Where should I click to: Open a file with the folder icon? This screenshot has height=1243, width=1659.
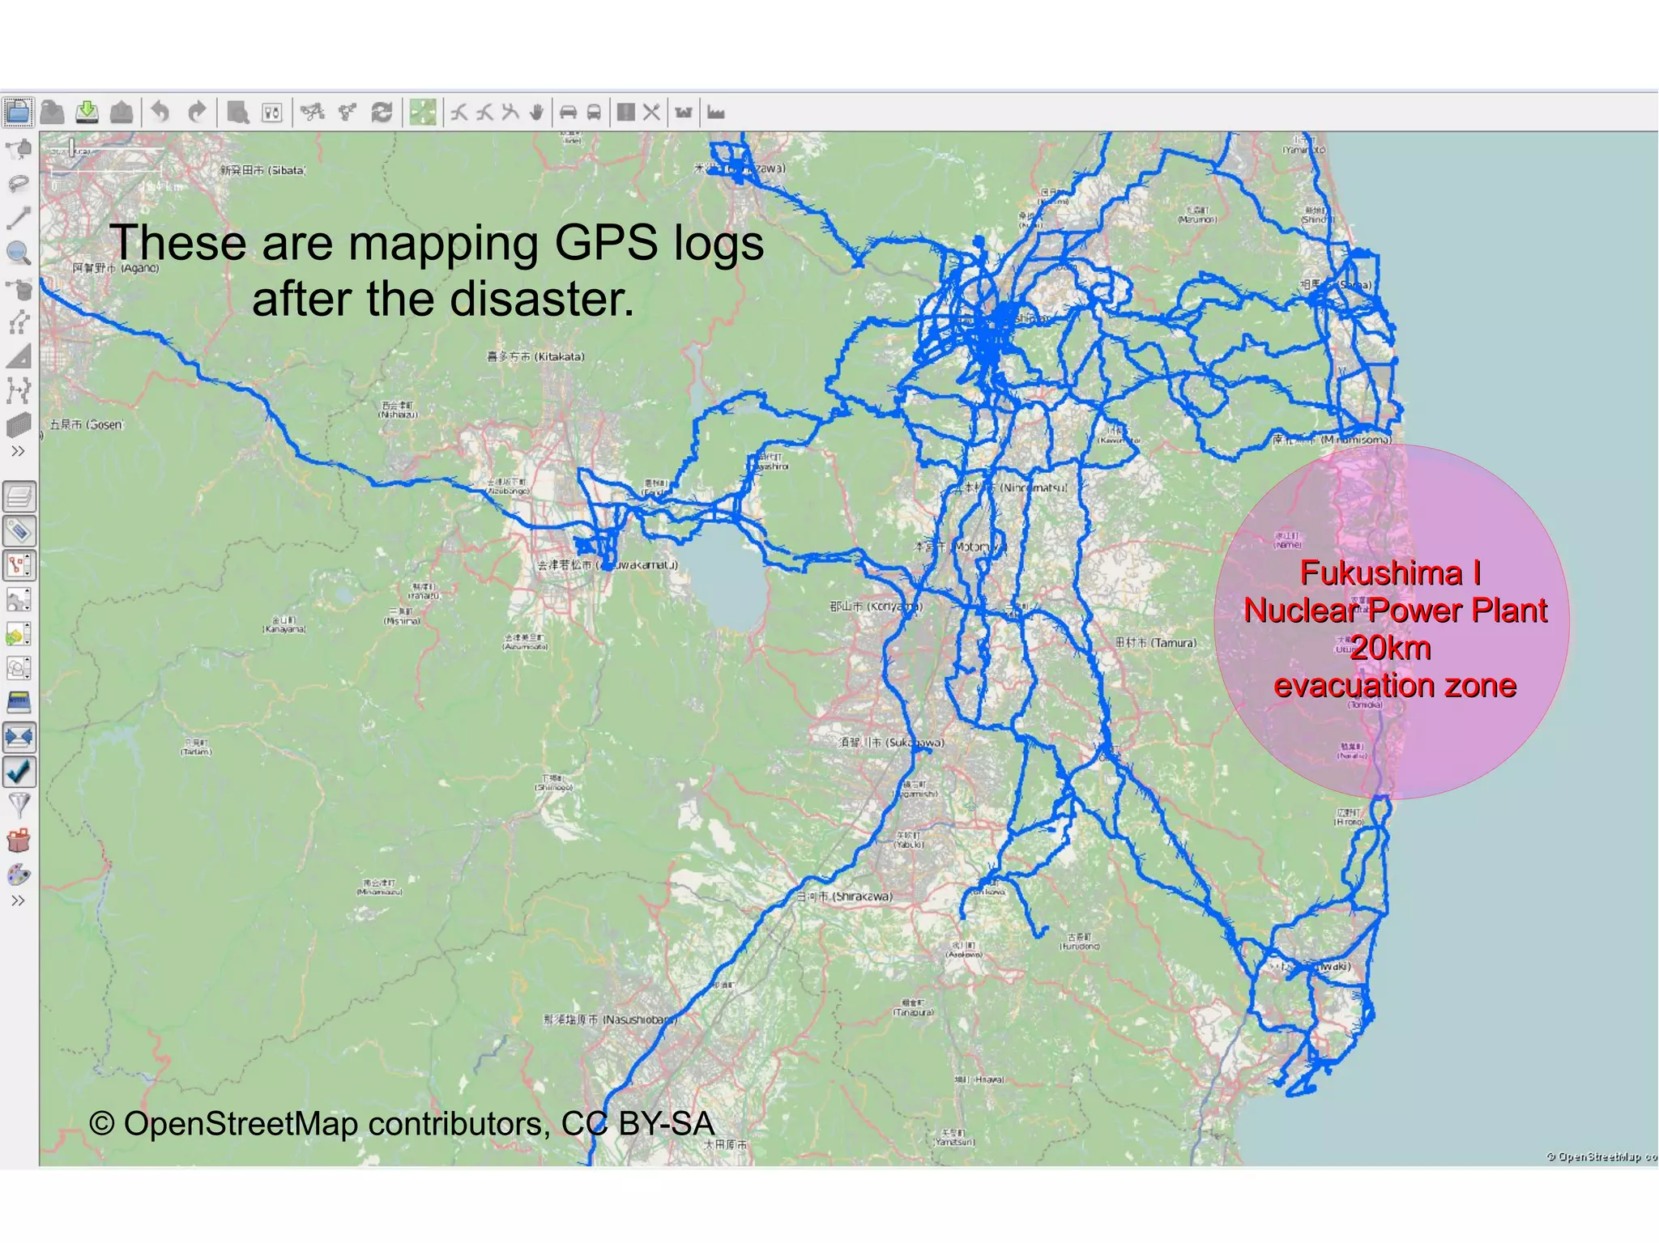[18, 112]
